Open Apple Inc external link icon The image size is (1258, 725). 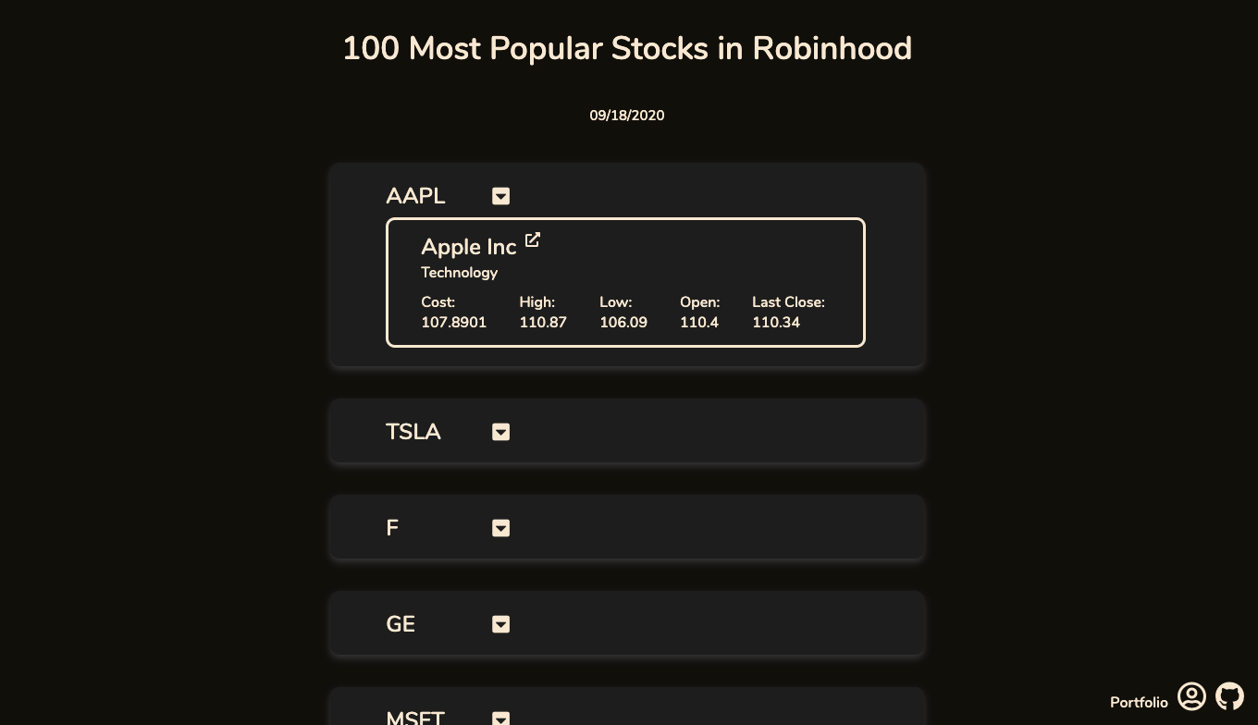point(532,240)
